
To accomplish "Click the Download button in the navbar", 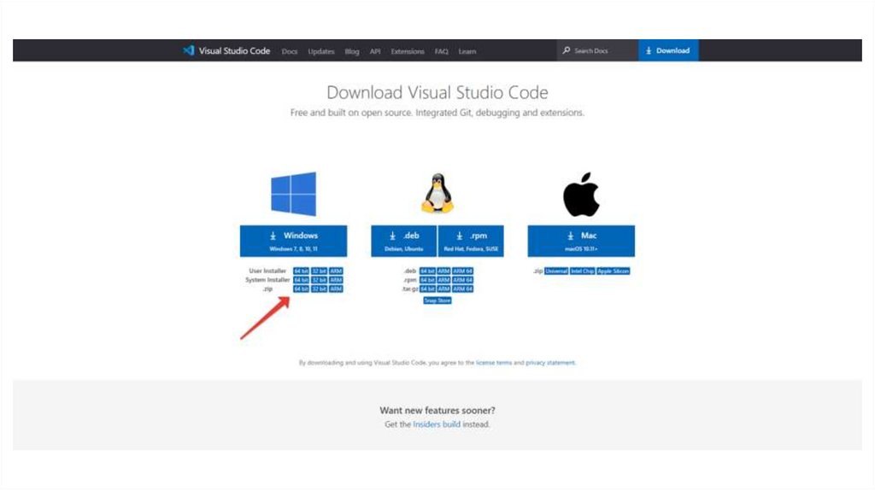I will 668,50.
